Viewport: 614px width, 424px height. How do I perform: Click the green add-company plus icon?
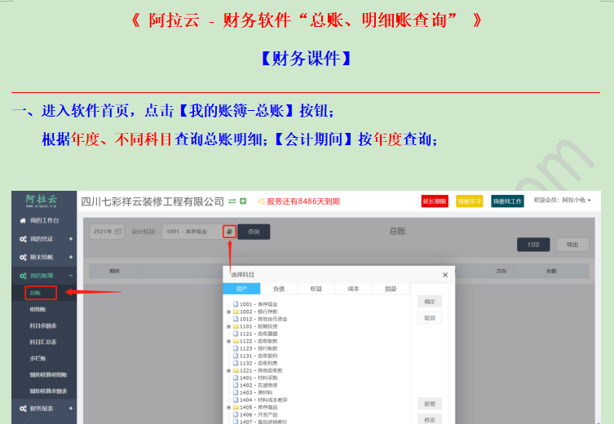[x=243, y=201]
